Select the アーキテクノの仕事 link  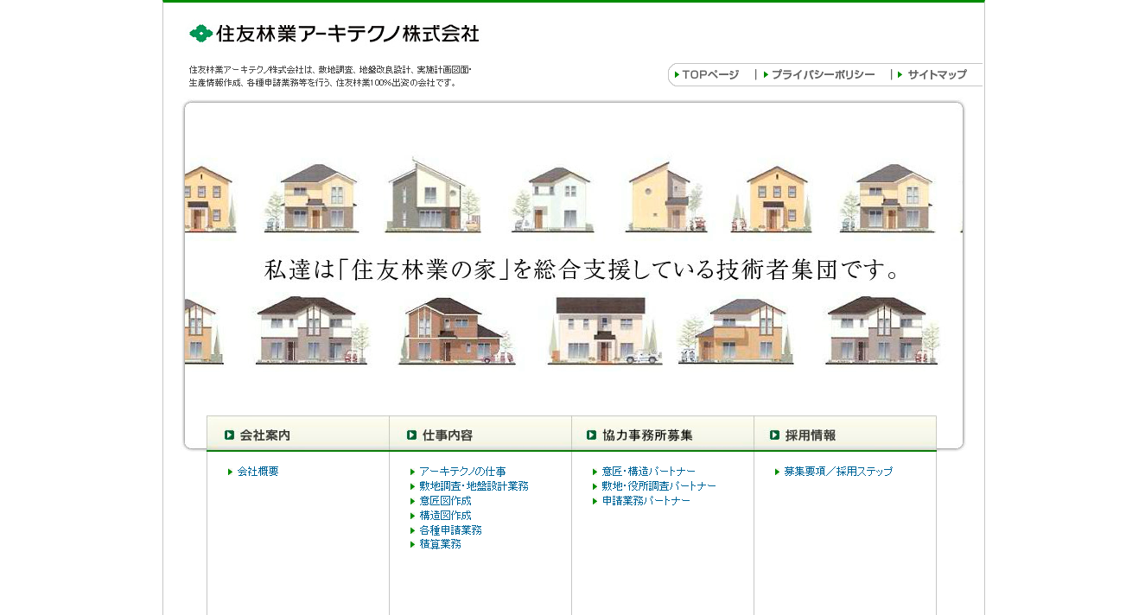click(462, 472)
